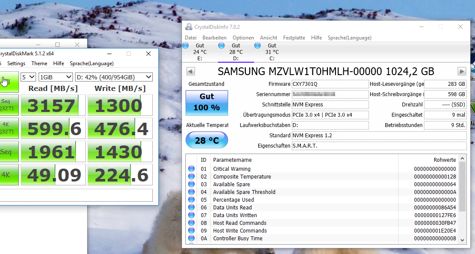This screenshot has width=475, height=254.
Task: Open Sprache(Language) menu in CrystalDiskInfo
Action: [x=350, y=37]
